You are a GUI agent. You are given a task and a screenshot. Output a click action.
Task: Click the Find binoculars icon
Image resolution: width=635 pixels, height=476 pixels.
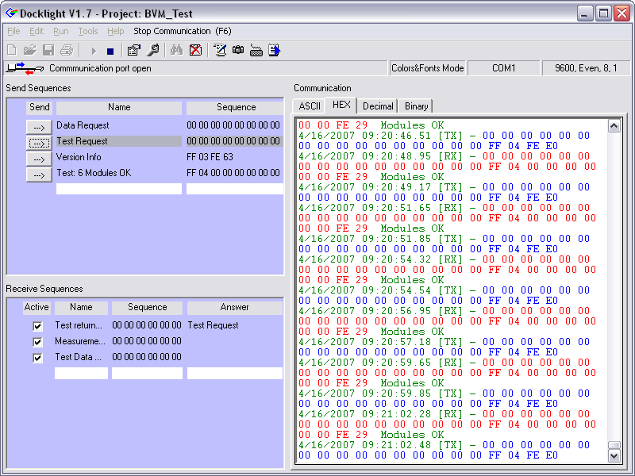[176, 50]
